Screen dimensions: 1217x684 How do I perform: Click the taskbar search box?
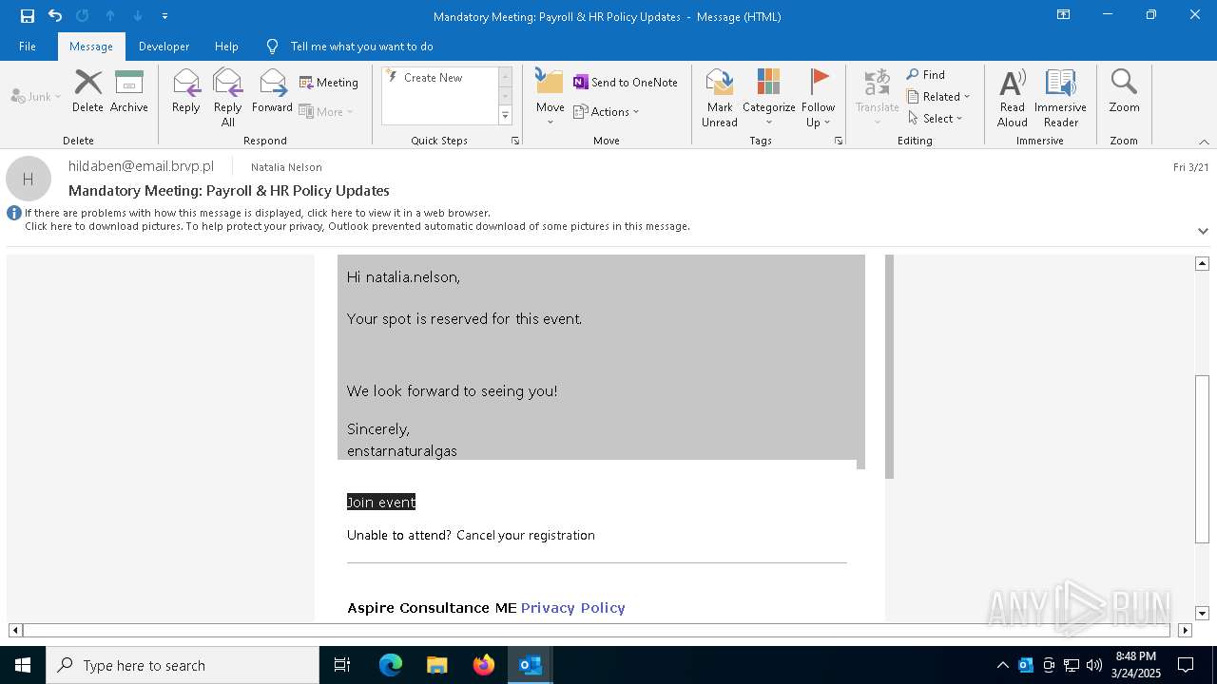tap(183, 665)
